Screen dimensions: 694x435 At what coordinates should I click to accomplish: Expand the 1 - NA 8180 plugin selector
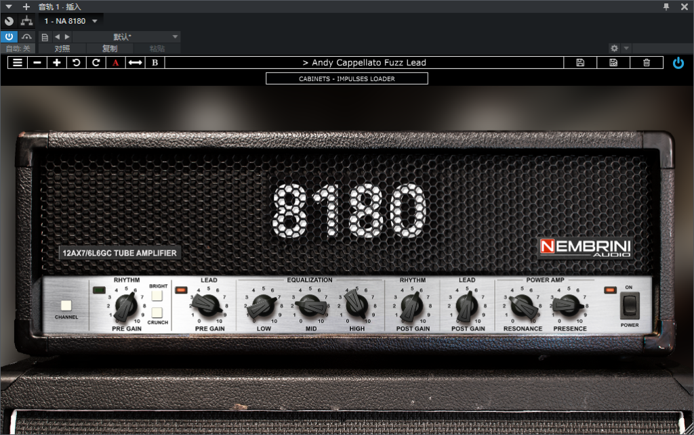coord(70,21)
